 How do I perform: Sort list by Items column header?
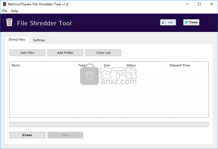coord(43,65)
